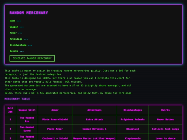
Task: Click the sentence about ST of 13
Action: [x=68, y=87]
